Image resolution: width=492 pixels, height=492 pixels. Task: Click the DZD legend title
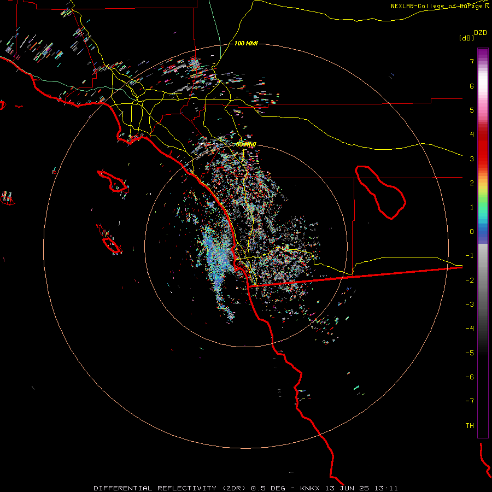coord(481,33)
